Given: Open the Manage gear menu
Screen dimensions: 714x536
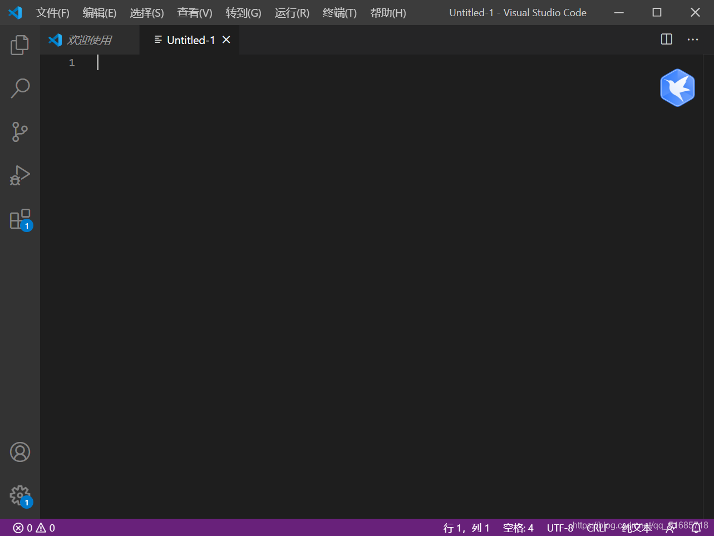Looking at the screenshot, I should click(21, 495).
